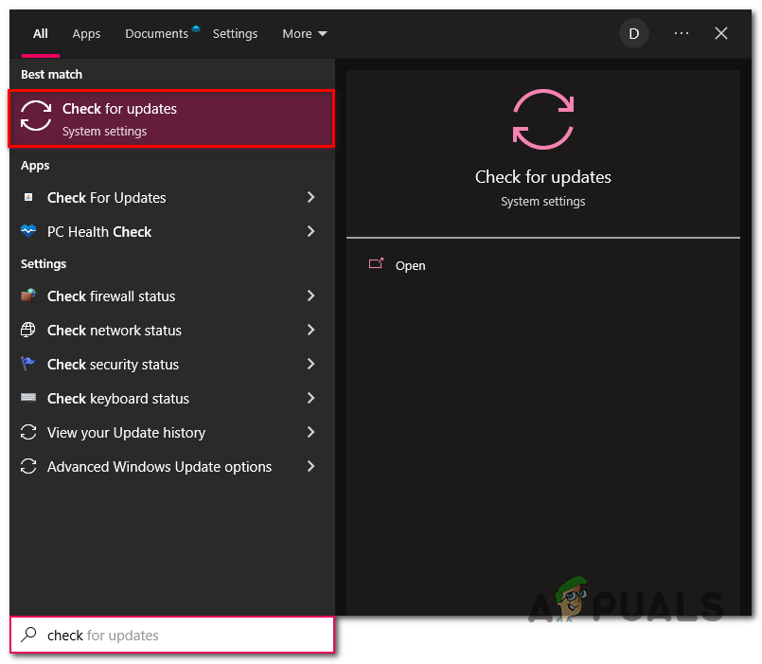Click the update arrows icon in best match

35,116
